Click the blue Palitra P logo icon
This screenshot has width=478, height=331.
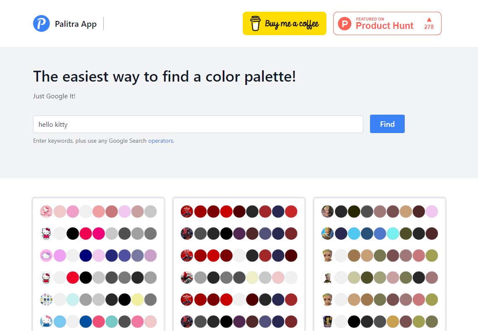(x=41, y=23)
